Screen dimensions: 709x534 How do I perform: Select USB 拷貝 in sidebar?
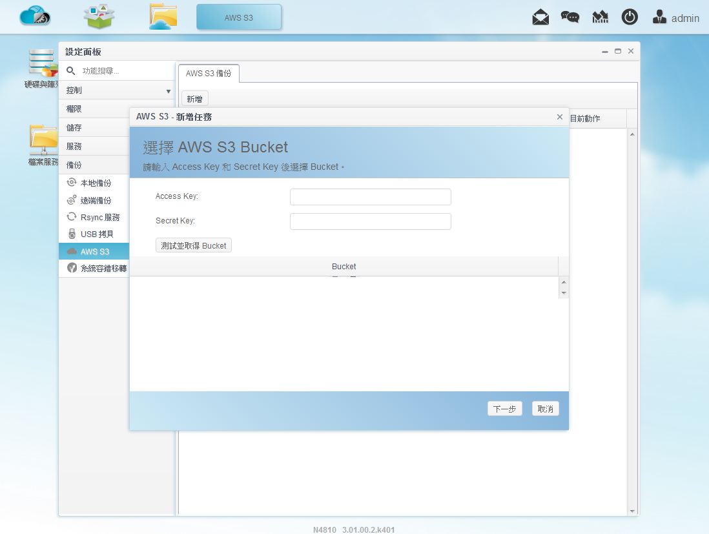click(94, 234)
